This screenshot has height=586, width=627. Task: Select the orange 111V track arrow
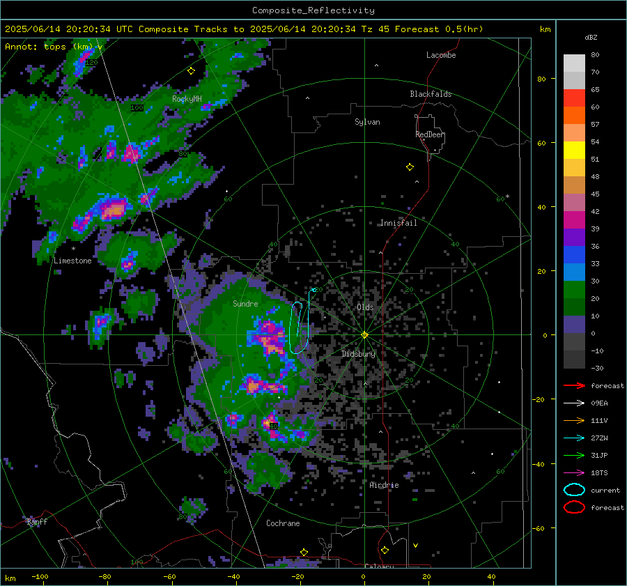(x=574, y=420)
